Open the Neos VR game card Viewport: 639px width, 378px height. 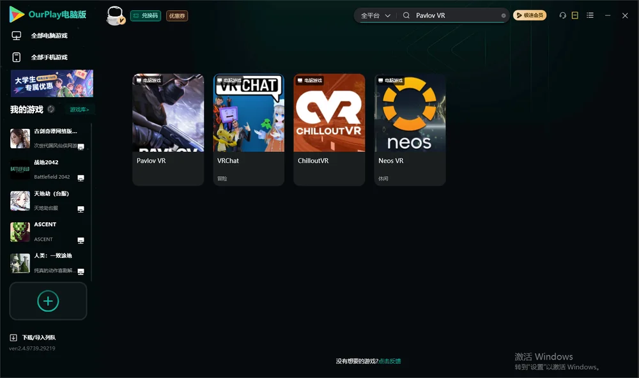pyautogui.click(x=410, y=130)
